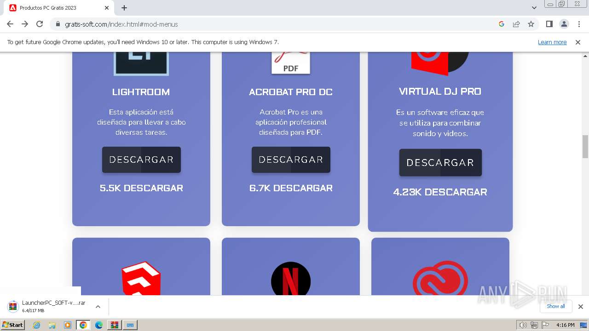Open Microsoft Edge from taskbar
The image size is (589, 331).
(x=99, y=325)
